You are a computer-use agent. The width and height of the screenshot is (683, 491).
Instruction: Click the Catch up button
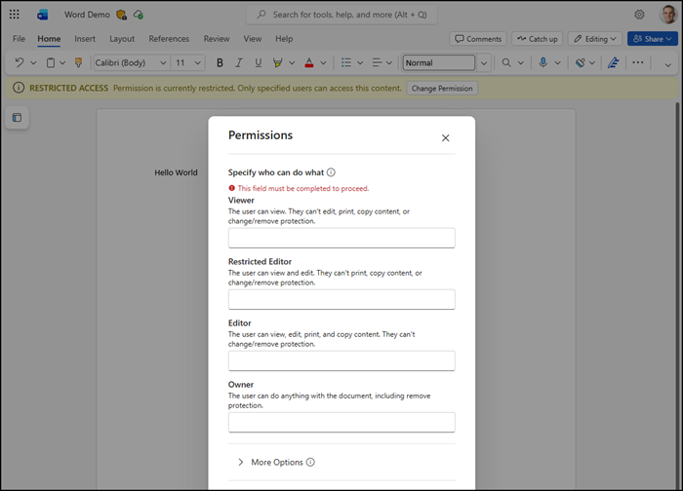pyautogui.click(x=538, y=39)
